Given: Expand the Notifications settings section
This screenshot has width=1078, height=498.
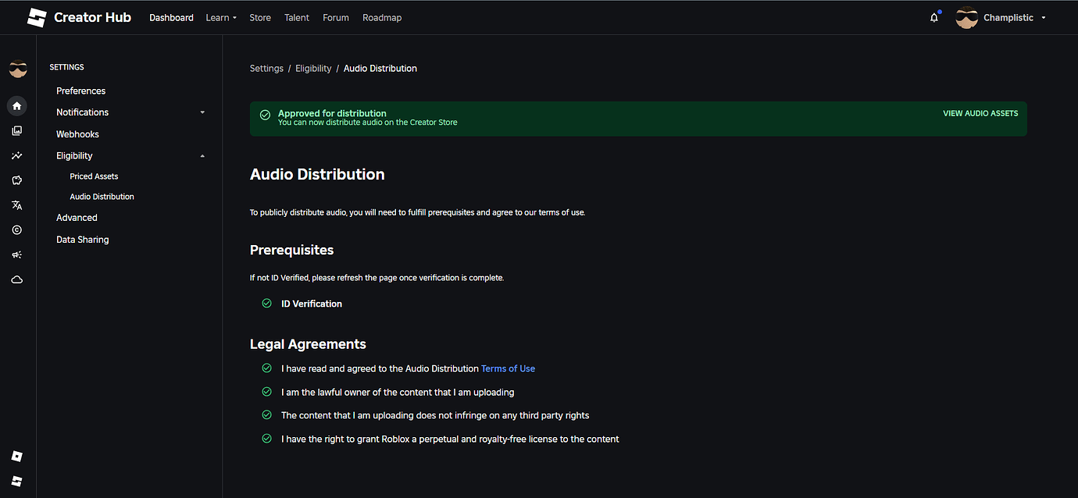Looking at the screenshot, I should pos(202,112).
